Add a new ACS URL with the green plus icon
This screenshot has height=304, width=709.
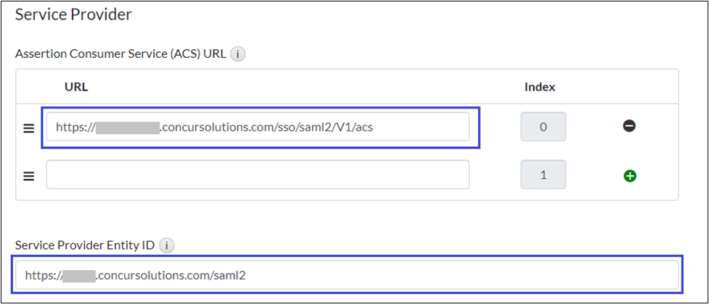point(629,175)
